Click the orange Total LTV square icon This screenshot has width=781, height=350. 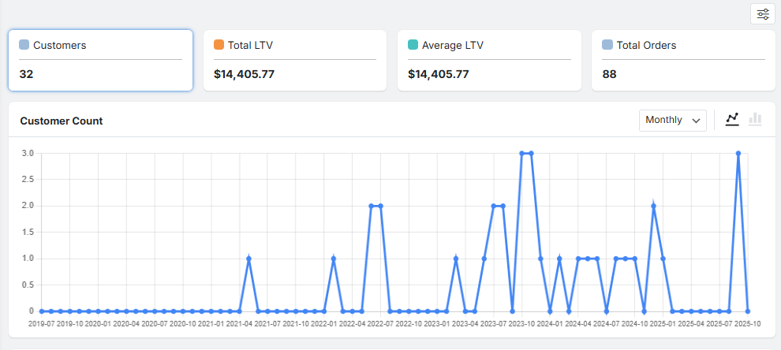click(x=219, y=45)
